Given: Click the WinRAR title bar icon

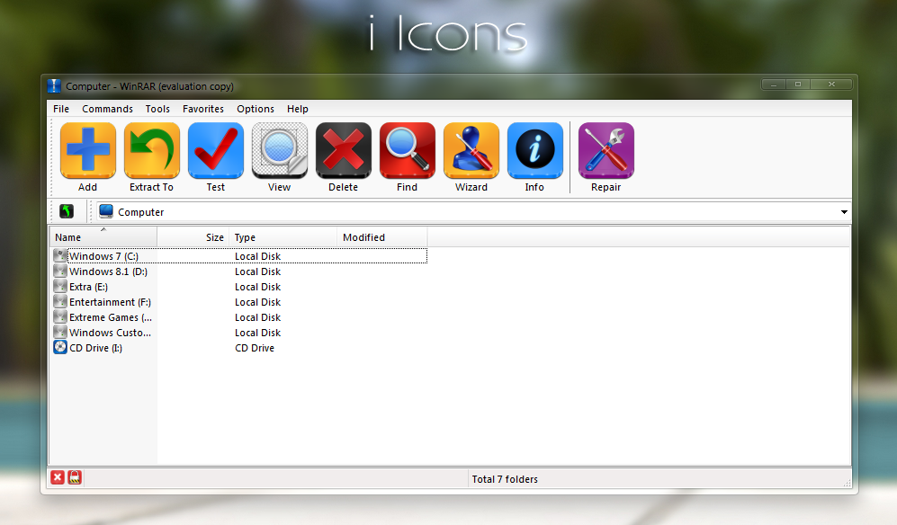Looking at the screenshot, I should [54, 86].
